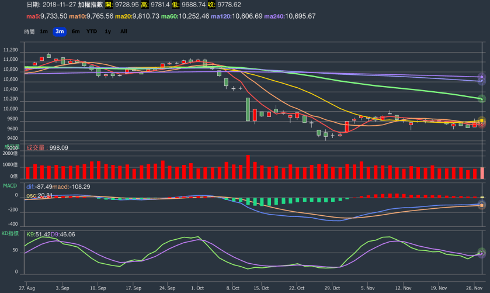Select the 1m time range
The width and height of the screenshot is (490, 293).
tap(44, 31)
